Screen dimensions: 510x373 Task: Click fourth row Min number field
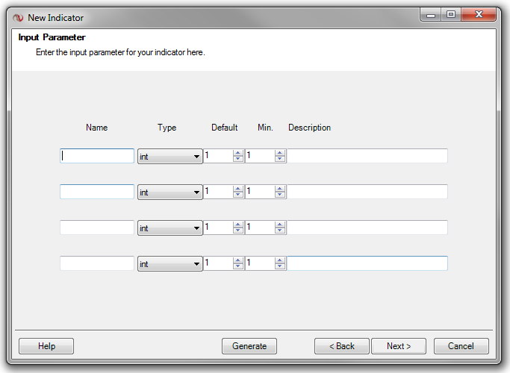point(260,263)
